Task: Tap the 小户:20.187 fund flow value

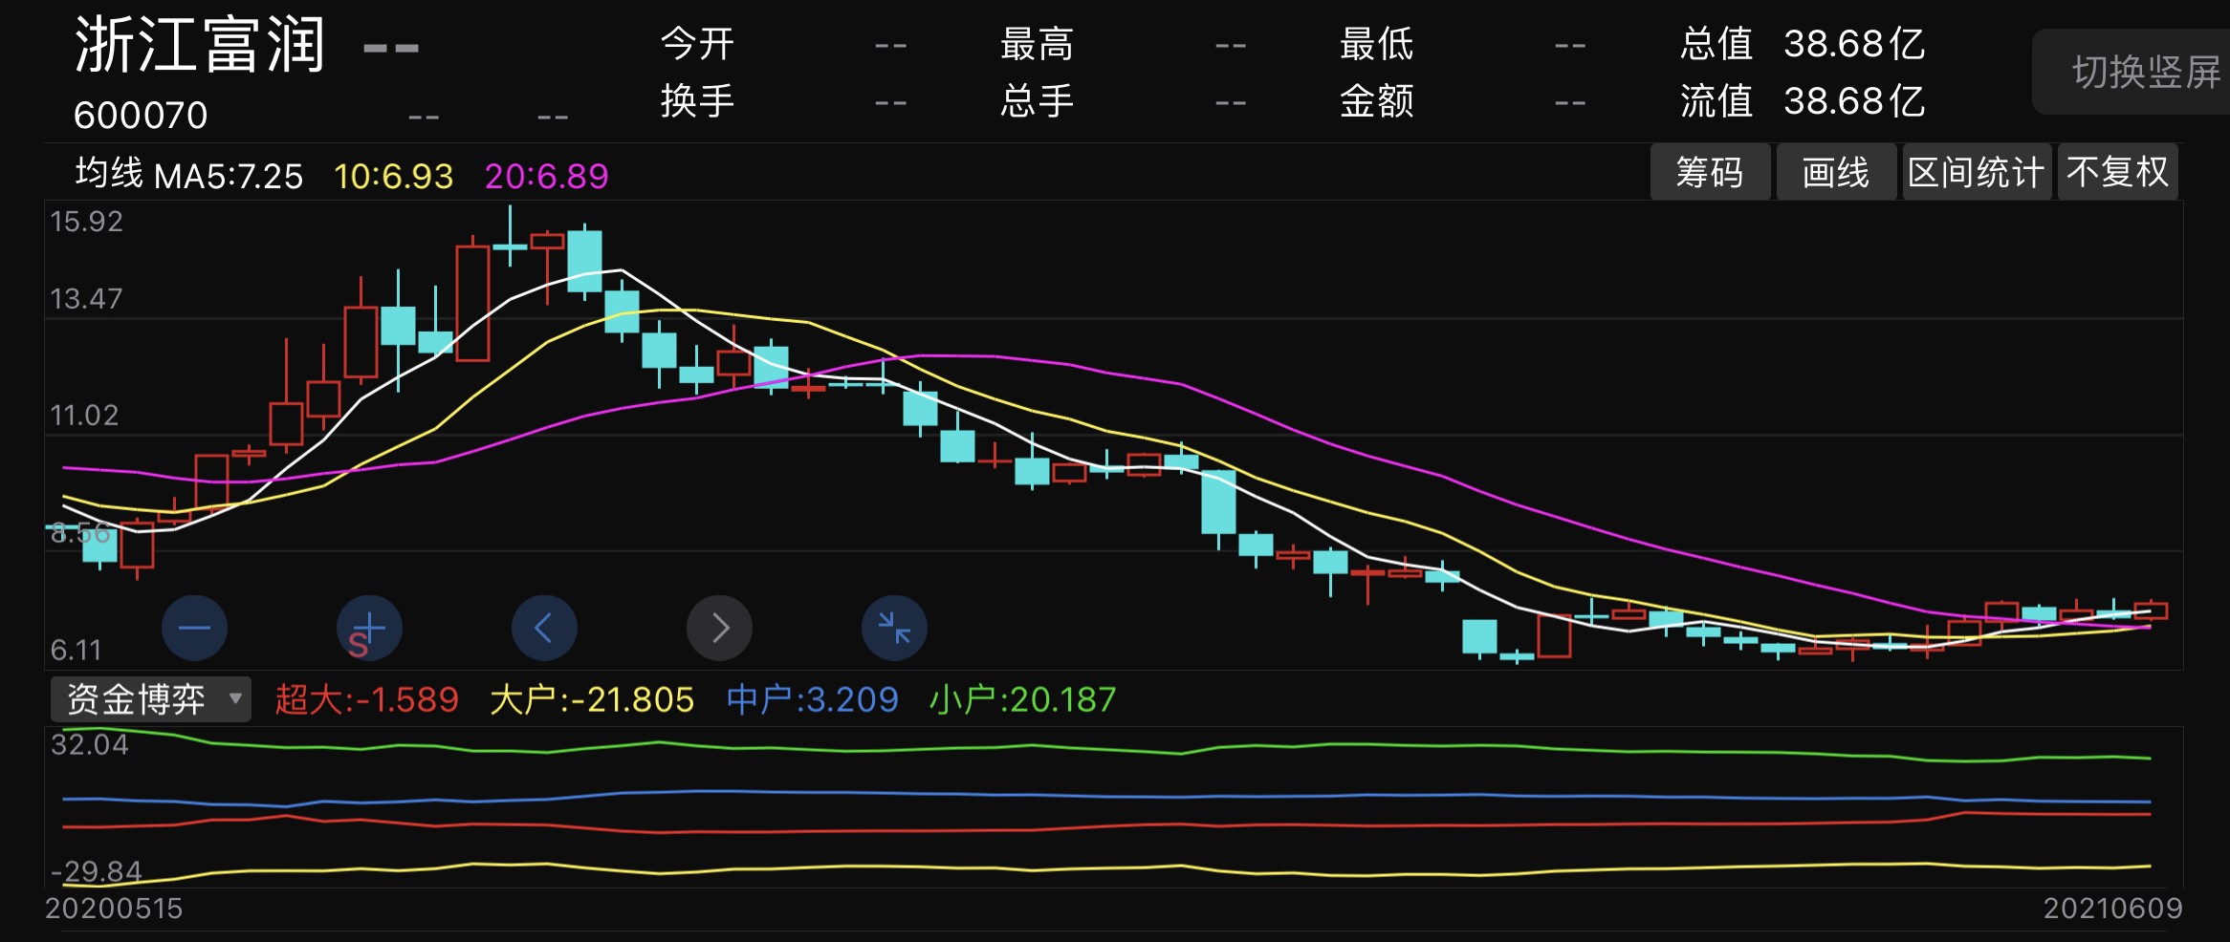Action: [x=1023, y=700]
